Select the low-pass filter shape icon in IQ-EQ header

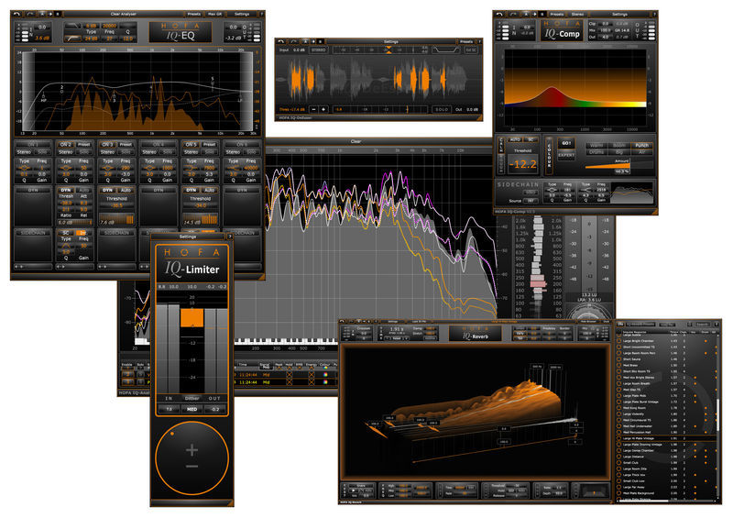pyautogui.click(x=72, y=26)
